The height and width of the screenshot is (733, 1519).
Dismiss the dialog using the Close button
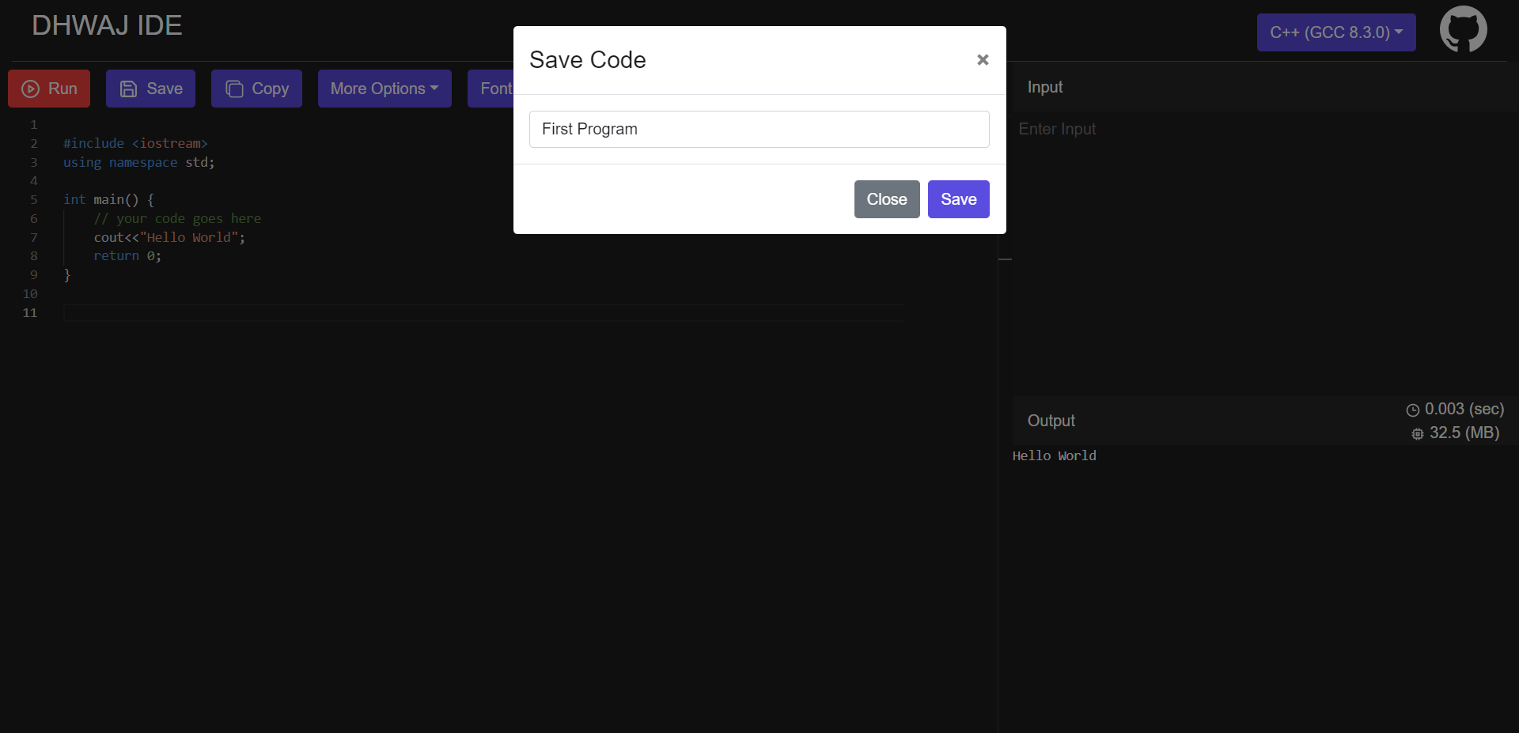886,199
